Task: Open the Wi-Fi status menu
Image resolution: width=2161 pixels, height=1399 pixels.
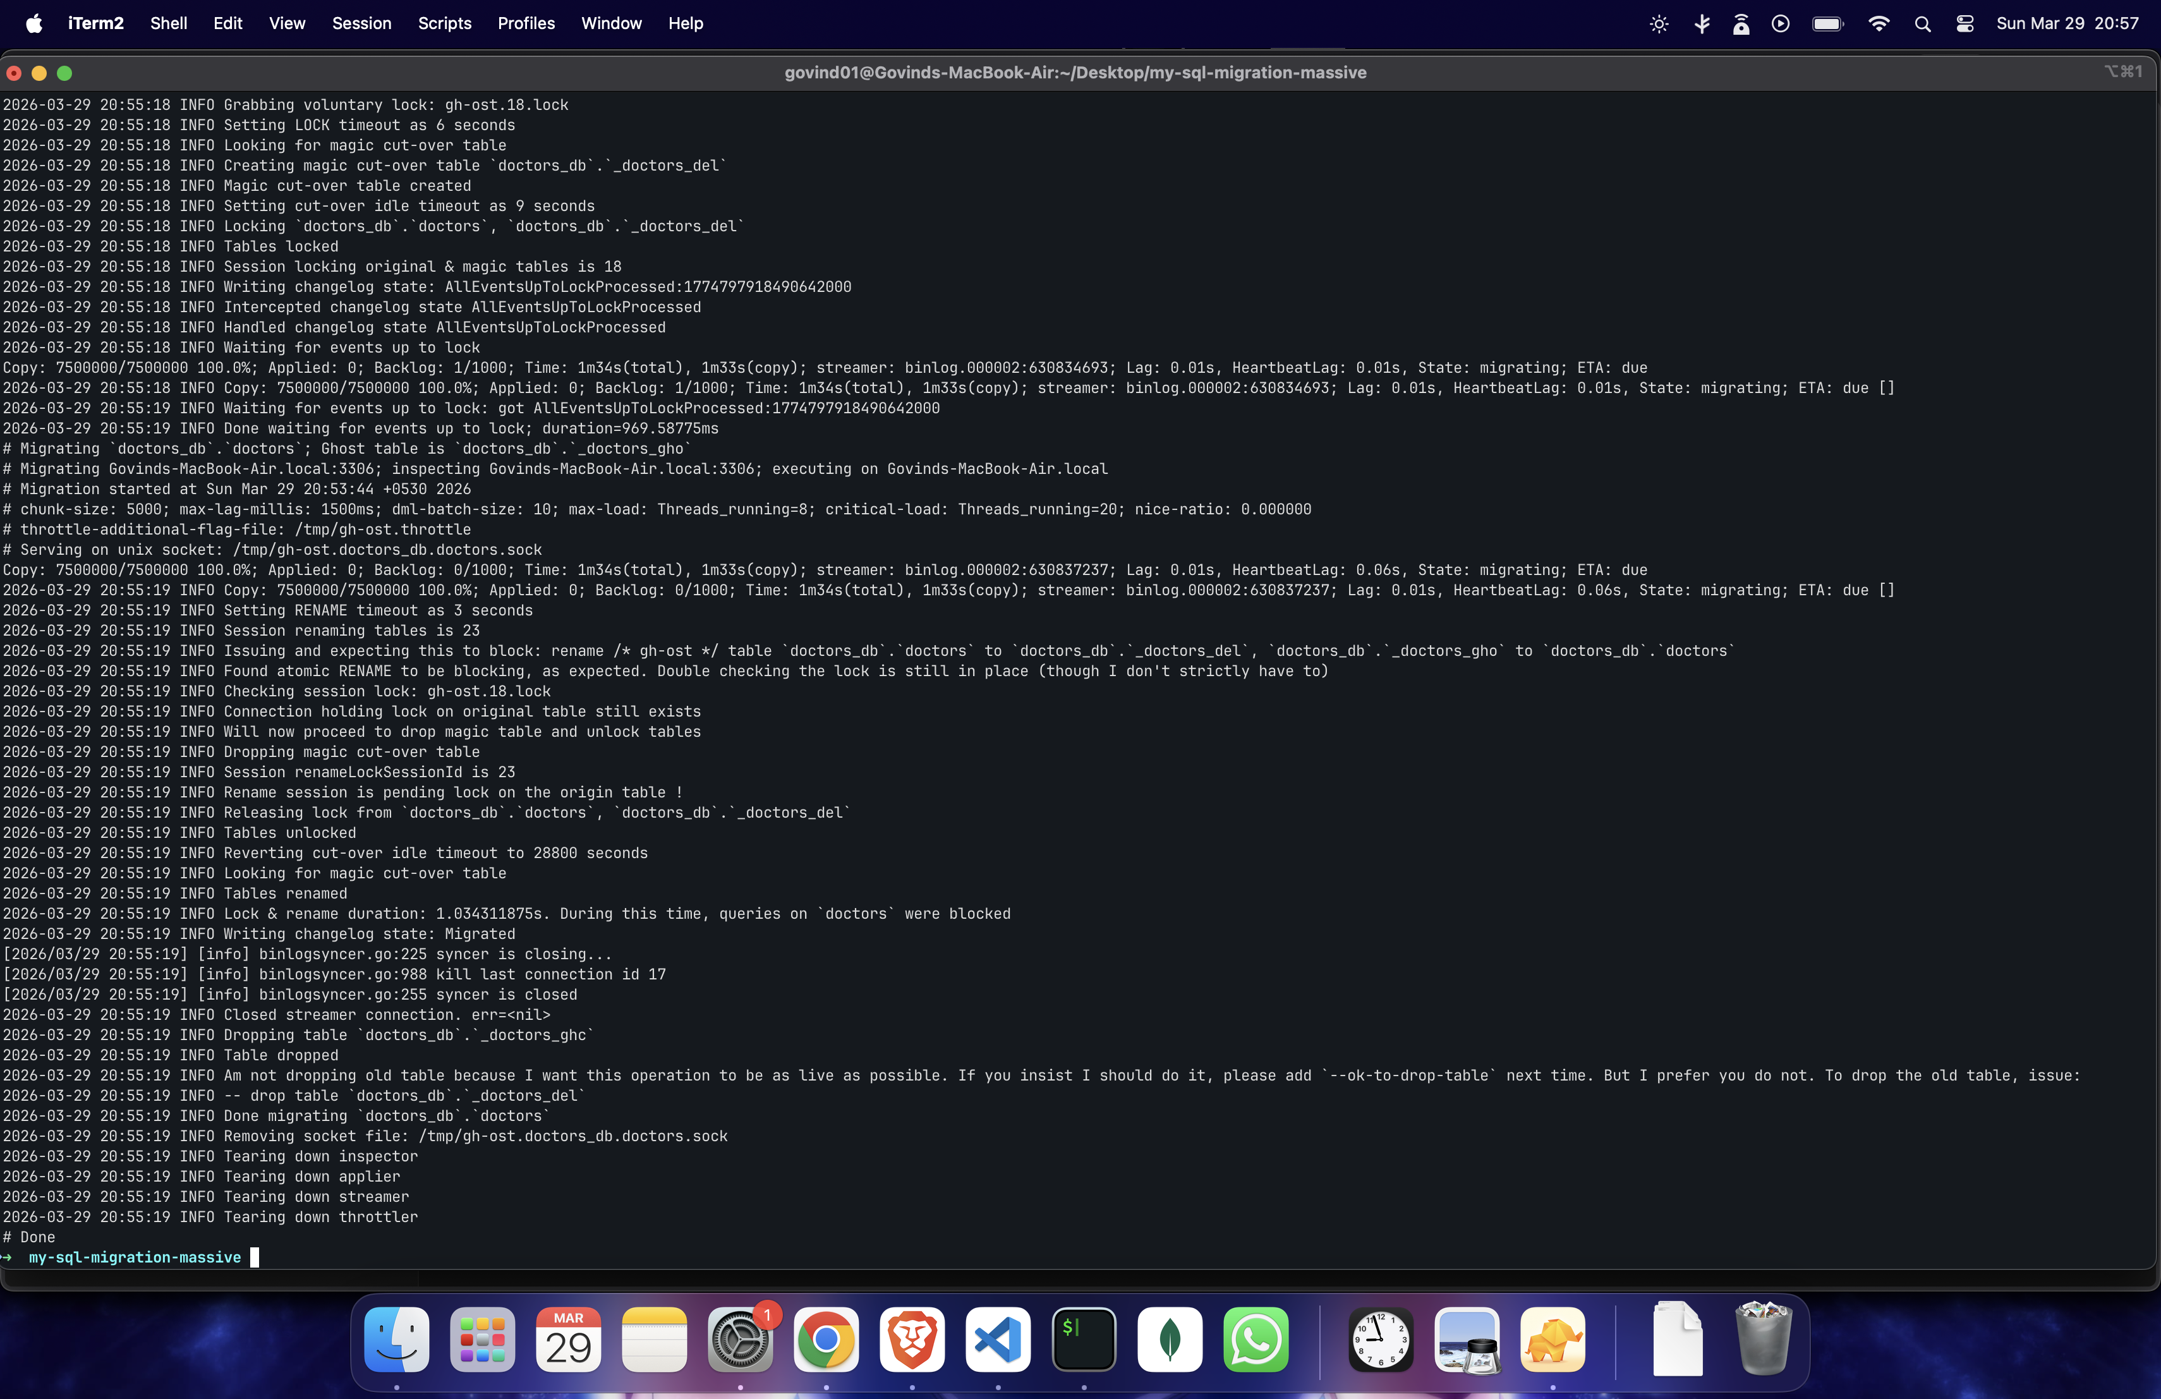Action: tap(1879, 23)
